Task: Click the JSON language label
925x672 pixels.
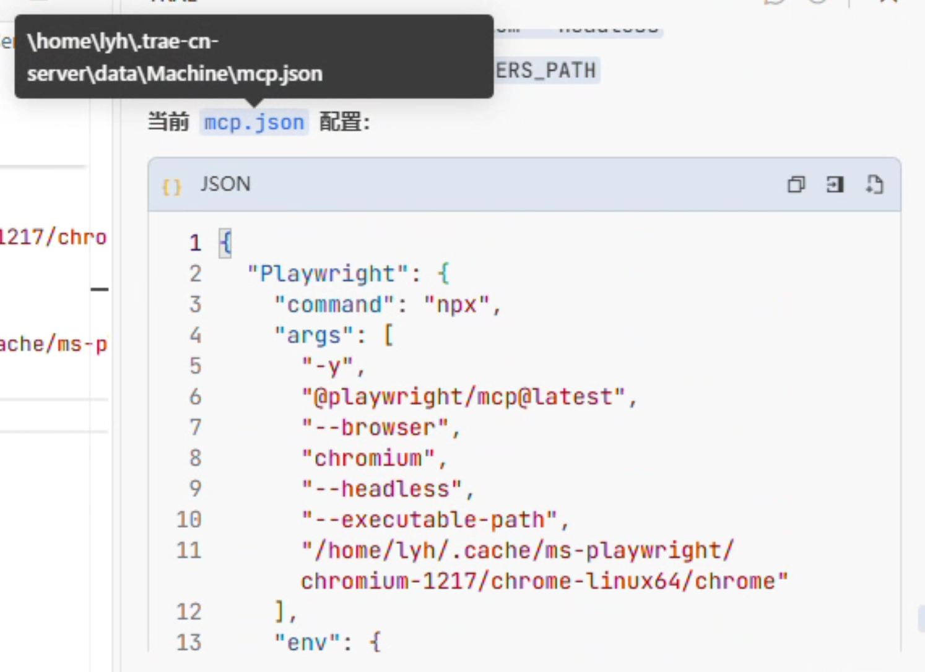Action: pos(225,184)
